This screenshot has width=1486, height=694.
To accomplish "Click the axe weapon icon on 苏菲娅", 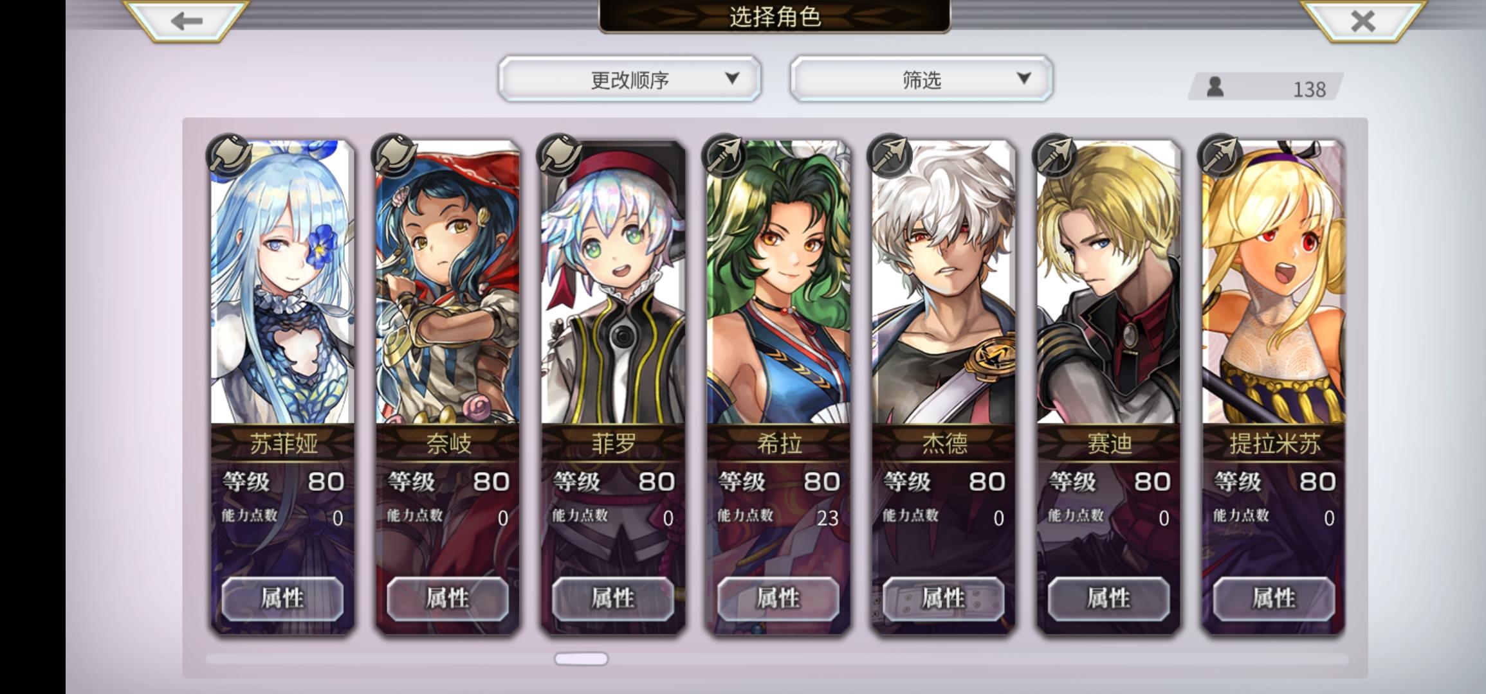I will [228, 156].
